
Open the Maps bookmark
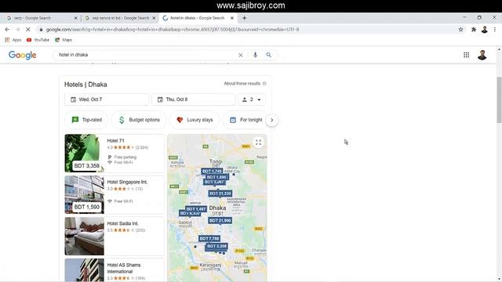coord(64,40)
